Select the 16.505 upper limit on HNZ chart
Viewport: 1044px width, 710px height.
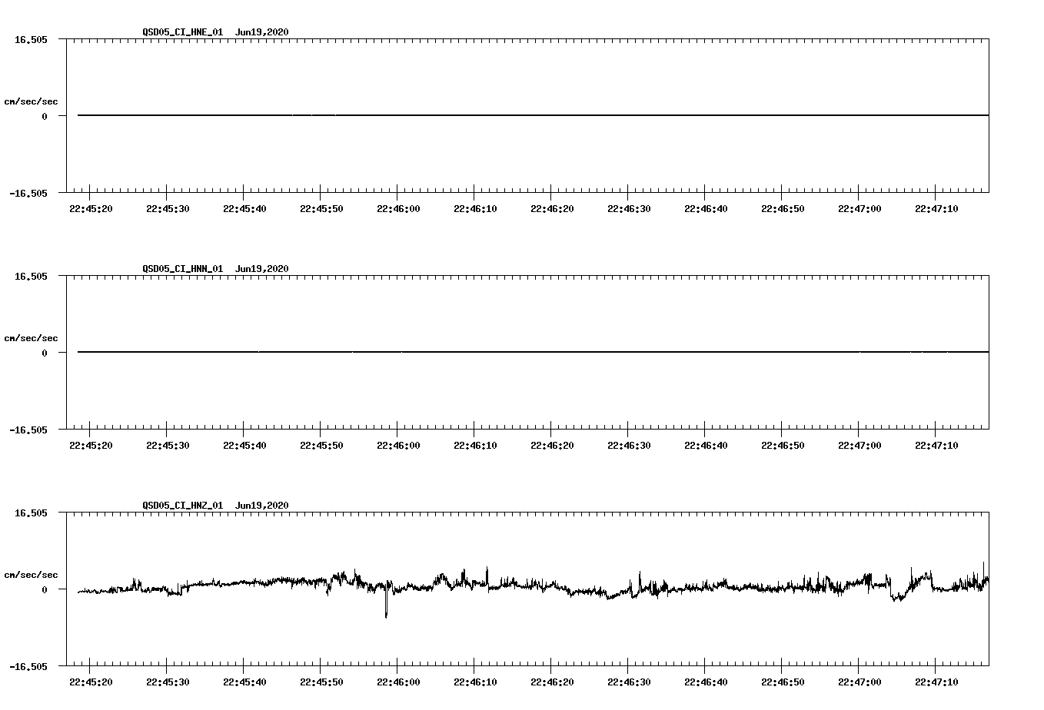click(32, 513)
